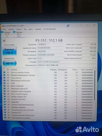Click raw value 000000000644 of Всего стираний

(x=87, y=86)
